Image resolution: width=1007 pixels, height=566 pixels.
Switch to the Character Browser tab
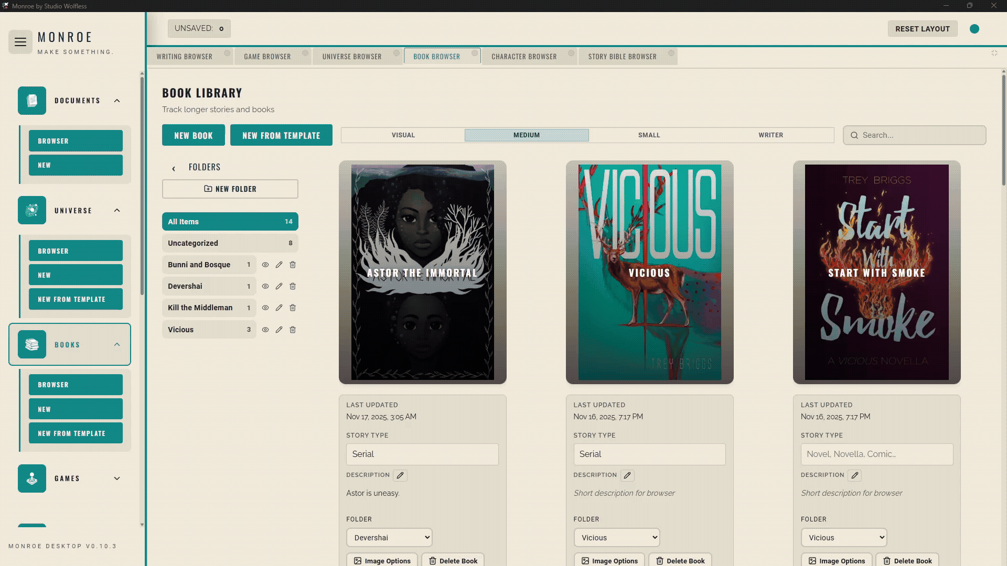click(524, 56)
